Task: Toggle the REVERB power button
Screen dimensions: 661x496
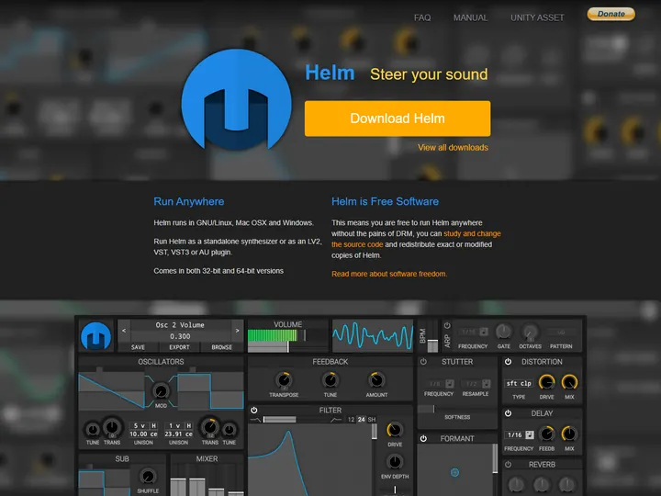Action: pyautogui.click(x=508, y=465)
